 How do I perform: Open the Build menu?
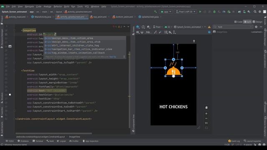click(67, 7)
